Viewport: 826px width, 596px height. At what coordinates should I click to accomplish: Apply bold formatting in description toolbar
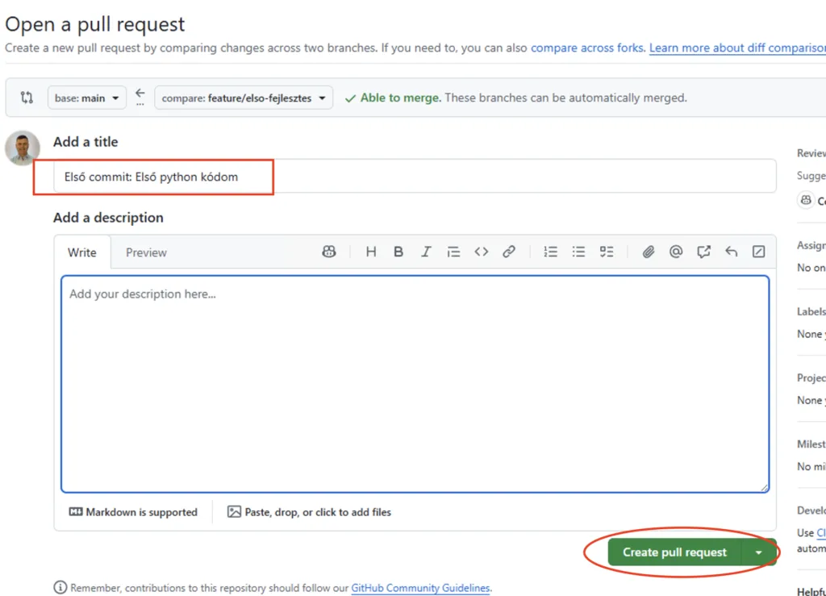pos(398,252)
